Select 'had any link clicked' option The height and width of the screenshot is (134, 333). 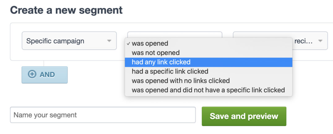click(x=161, y=62)
